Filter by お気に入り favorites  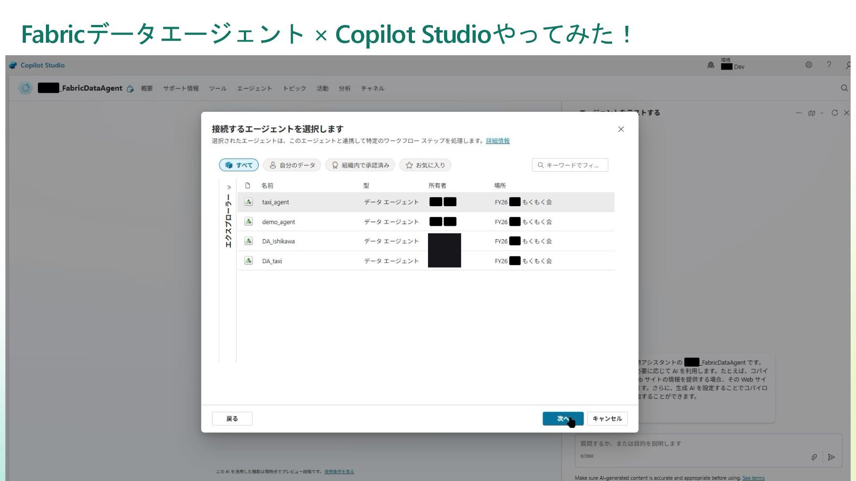pos(425,165)
